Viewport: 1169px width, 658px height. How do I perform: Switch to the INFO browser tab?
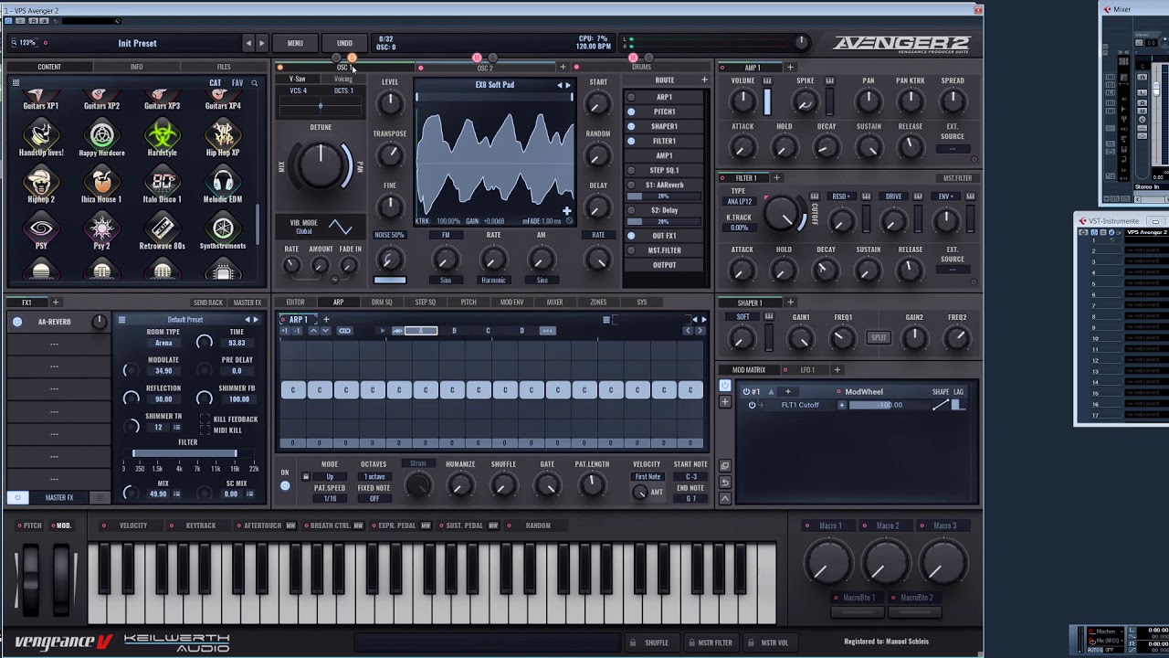click(136, 67)
